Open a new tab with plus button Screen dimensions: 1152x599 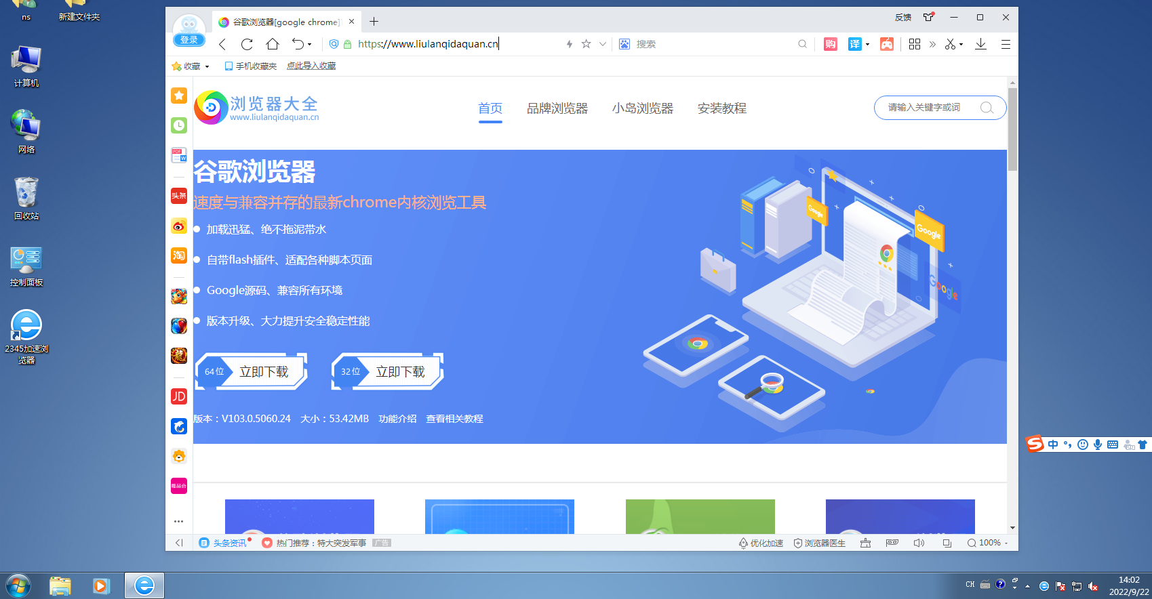tap(374, 22)
